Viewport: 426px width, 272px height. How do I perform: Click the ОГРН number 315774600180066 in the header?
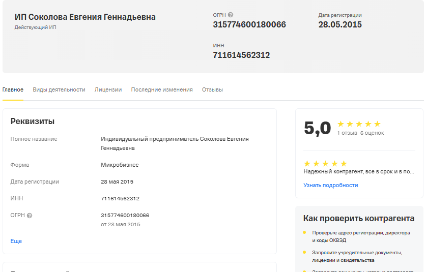(249, 24)
